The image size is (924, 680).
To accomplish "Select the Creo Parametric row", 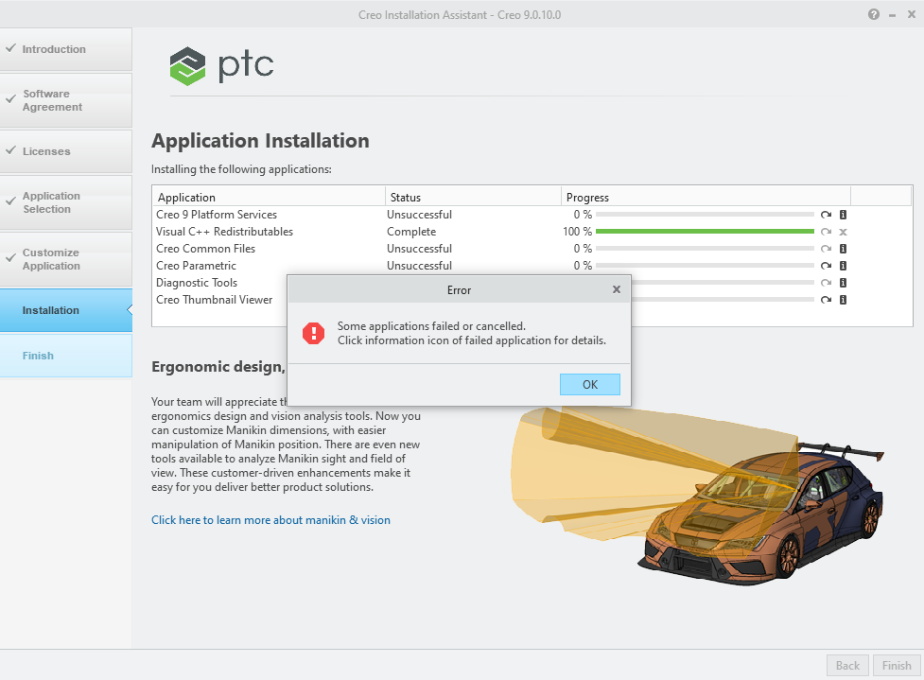I will [532, 266].
